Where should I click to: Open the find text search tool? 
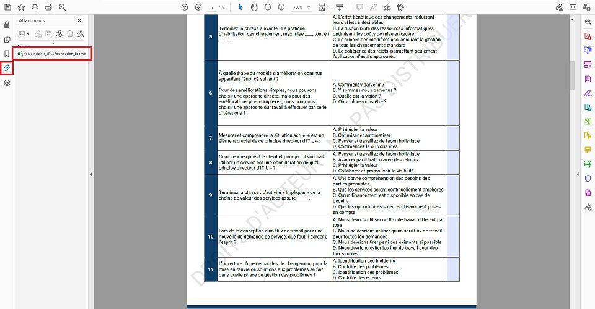tap(63, 7)
